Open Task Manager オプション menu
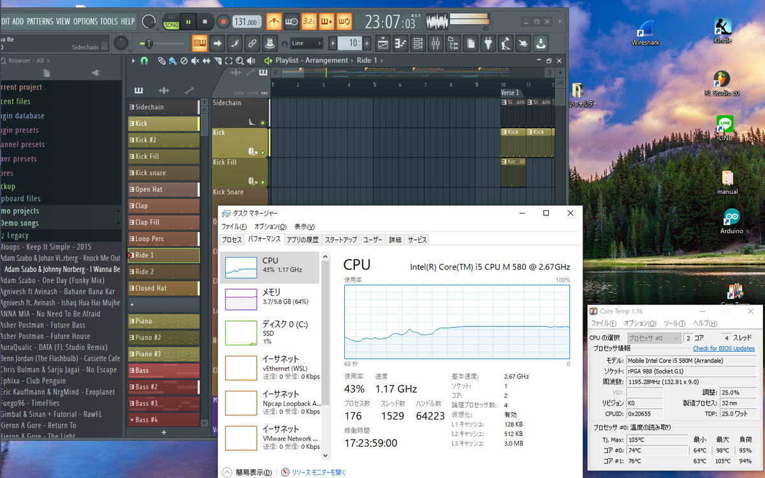The width and height of the screenshot is (765, 478). coord(270,227)
